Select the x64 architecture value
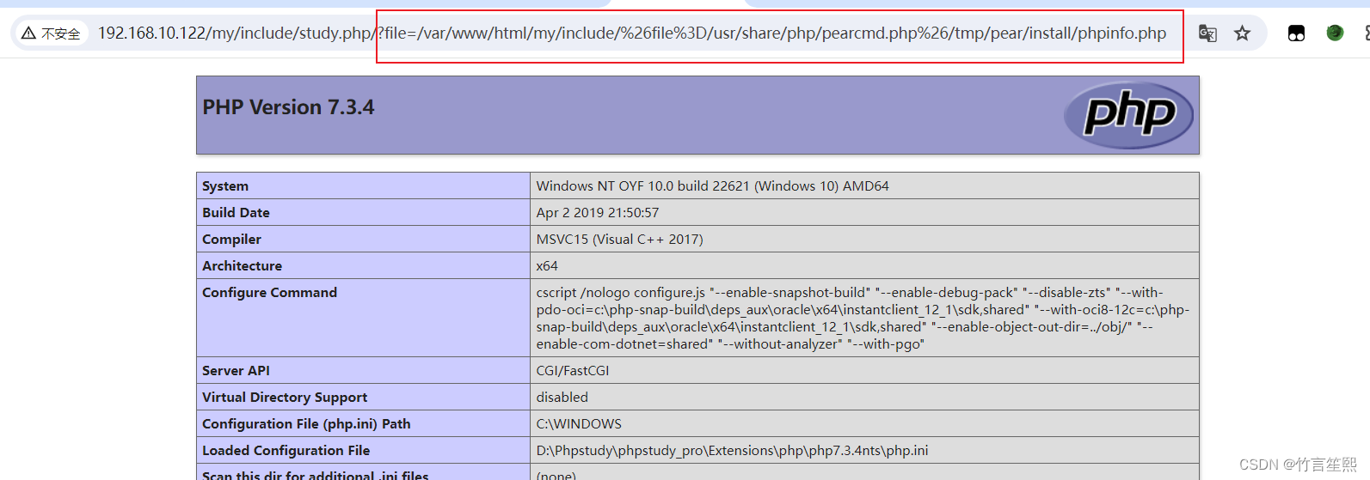The image size is (1370, 480). pyautogui.click(x=547, y=266)
